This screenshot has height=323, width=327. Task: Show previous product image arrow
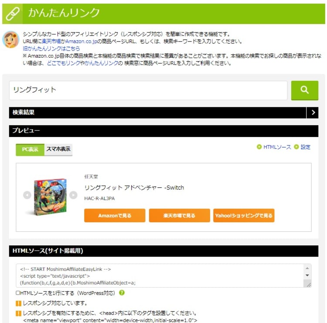pyautogui.click(x=27, y=195)
